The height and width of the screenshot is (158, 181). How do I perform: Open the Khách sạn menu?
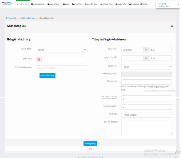[23, 4]
